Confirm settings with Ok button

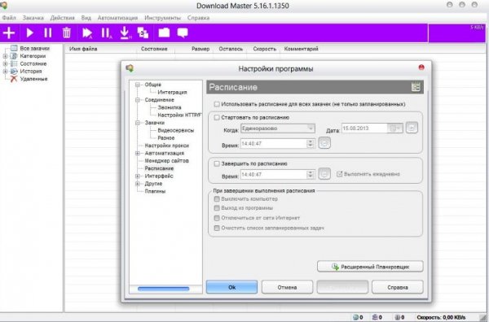(x=231, y=287)
